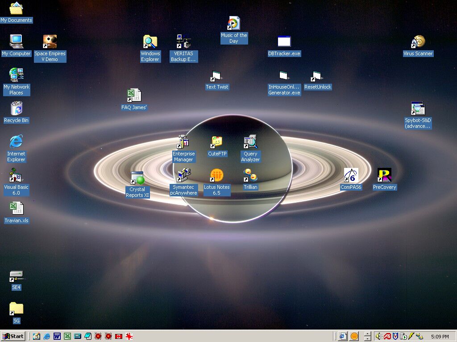This screenshot has width=457, height=342.
Task: Select the Query Analyzer desktop icon
Action: click(x=250, y=142)
